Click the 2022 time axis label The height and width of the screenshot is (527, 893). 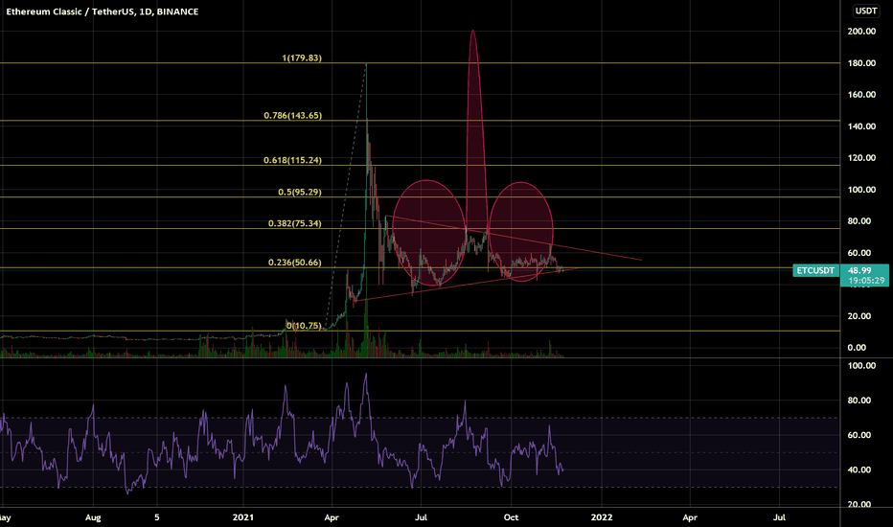click(602, 517)
